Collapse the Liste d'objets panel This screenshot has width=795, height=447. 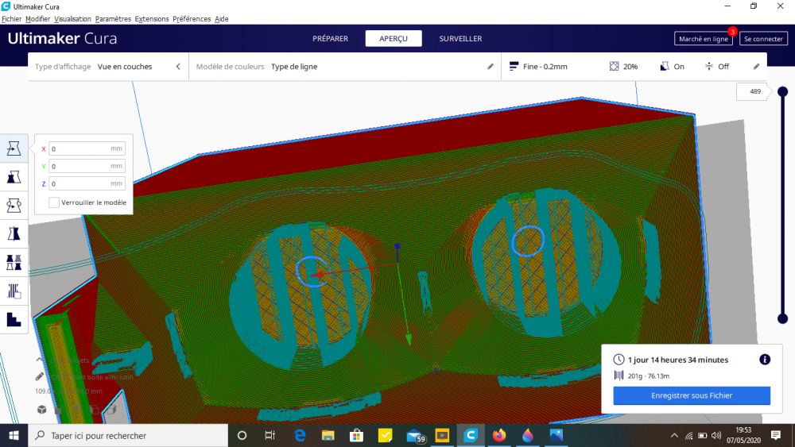(x=40, y=360)
